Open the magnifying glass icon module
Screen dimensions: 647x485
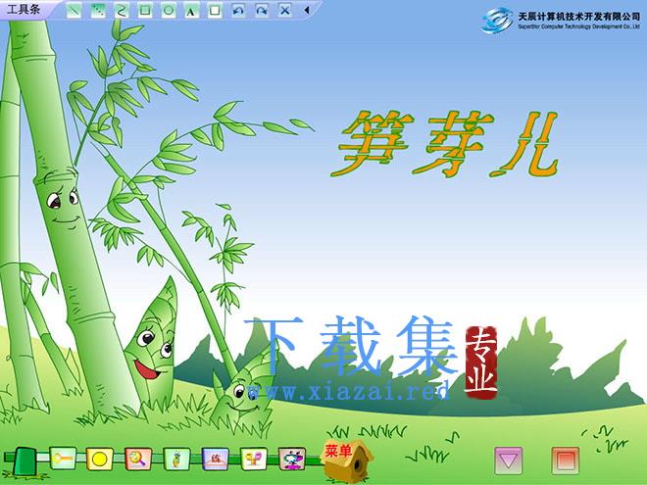[x=138, y=459]
